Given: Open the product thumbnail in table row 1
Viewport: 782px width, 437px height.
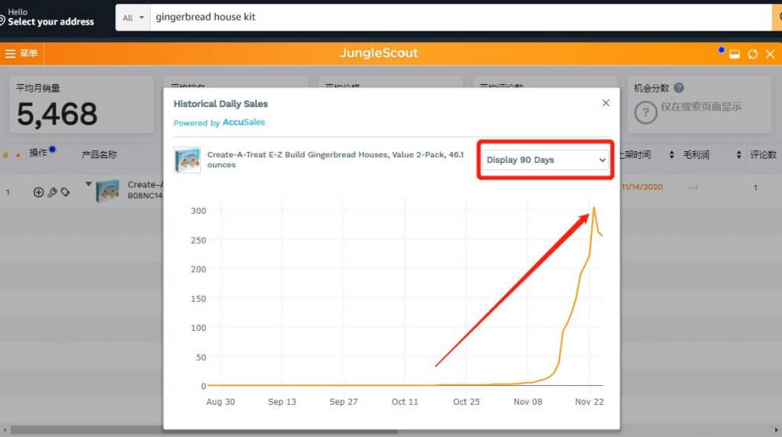Looking at the screenshot, I should [108, 190].
